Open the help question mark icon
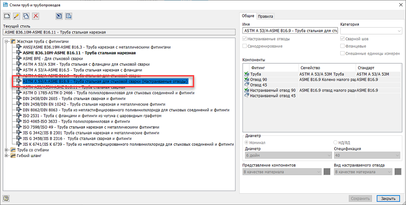The height and width of the screenshot is (205, 406). tap(6, 198)
